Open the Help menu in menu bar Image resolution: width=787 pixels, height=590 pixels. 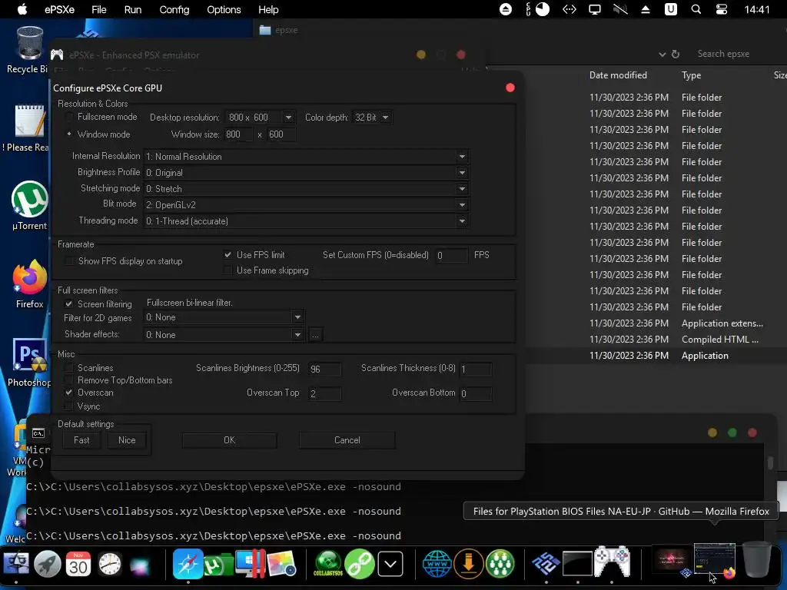(x=268, y=9)
